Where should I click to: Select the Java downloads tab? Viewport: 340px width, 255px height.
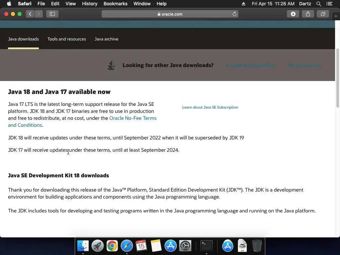tap(24, 39)
